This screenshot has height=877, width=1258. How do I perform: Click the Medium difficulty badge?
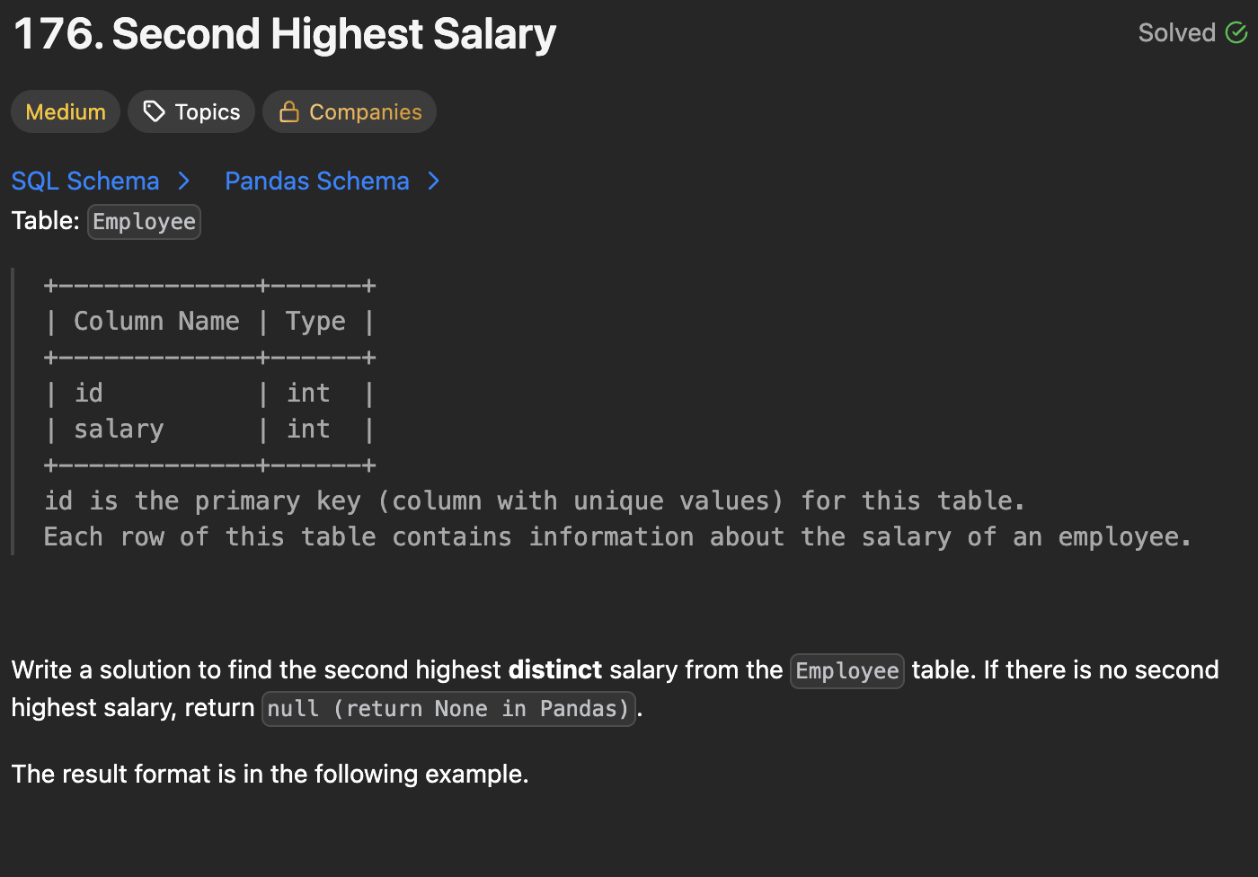pos(66,111)
